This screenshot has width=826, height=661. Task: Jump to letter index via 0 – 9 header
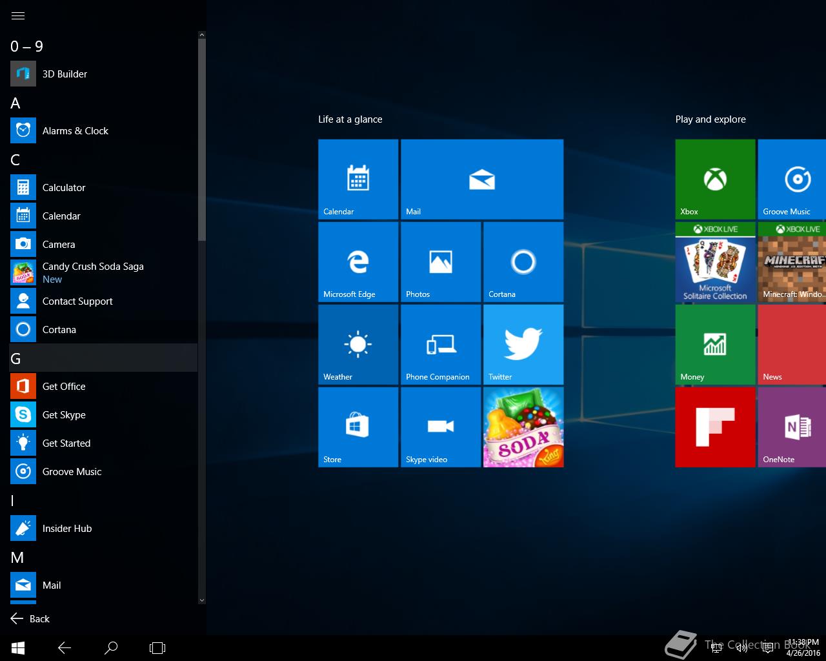pyautogui.click(x=103, y=46)
